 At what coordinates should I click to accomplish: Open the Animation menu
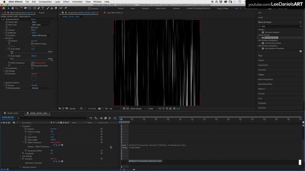[77, 2]
